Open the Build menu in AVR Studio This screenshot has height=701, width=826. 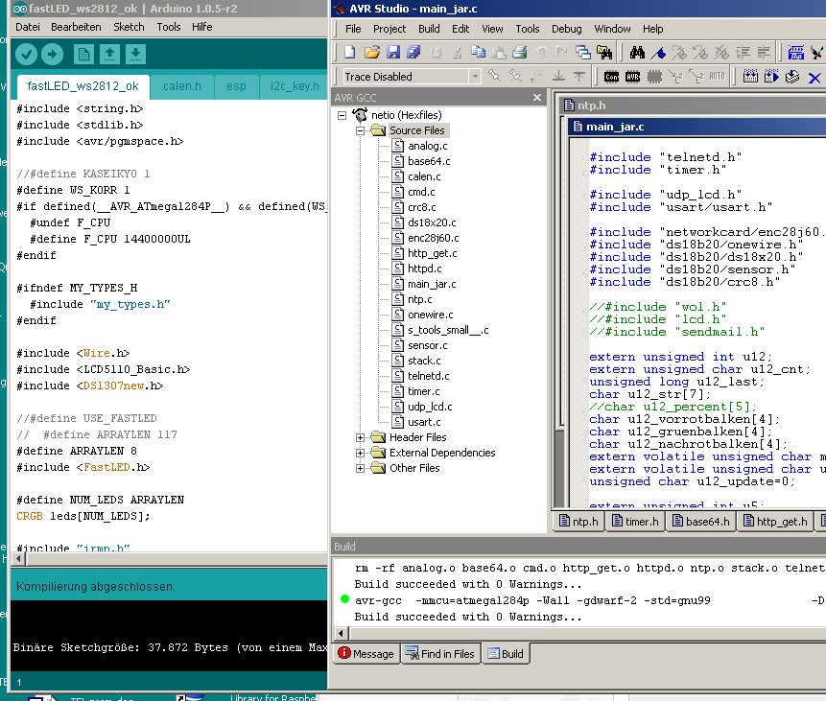[429, 29]
